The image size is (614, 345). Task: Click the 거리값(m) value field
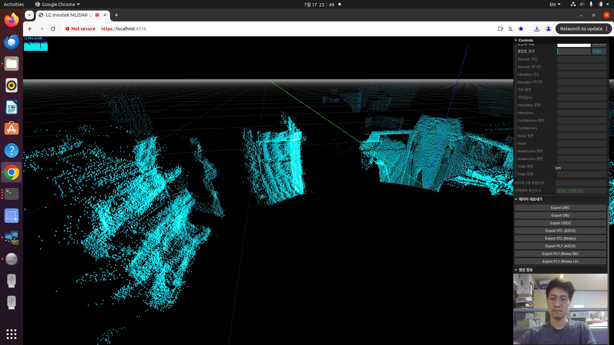pyautogui.click(x=582, y=97)
